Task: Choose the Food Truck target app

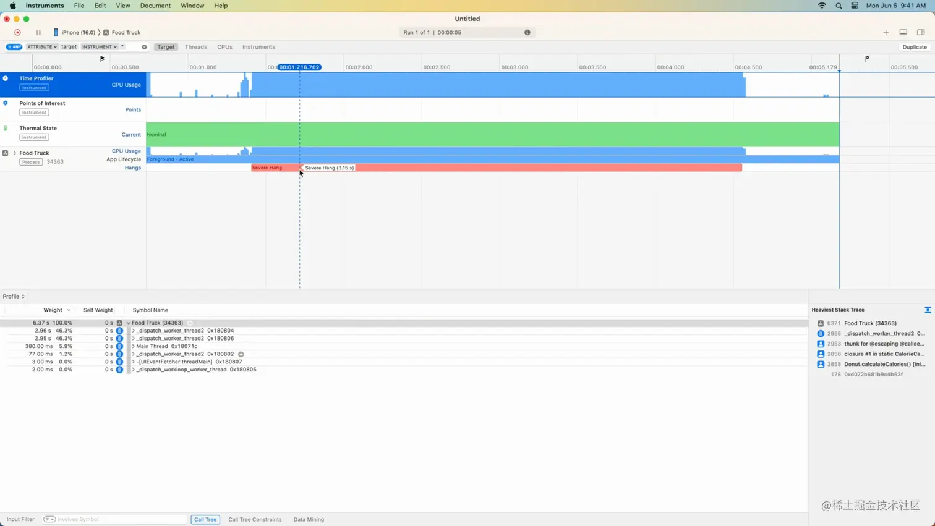Action: click(x=122, y=32)
